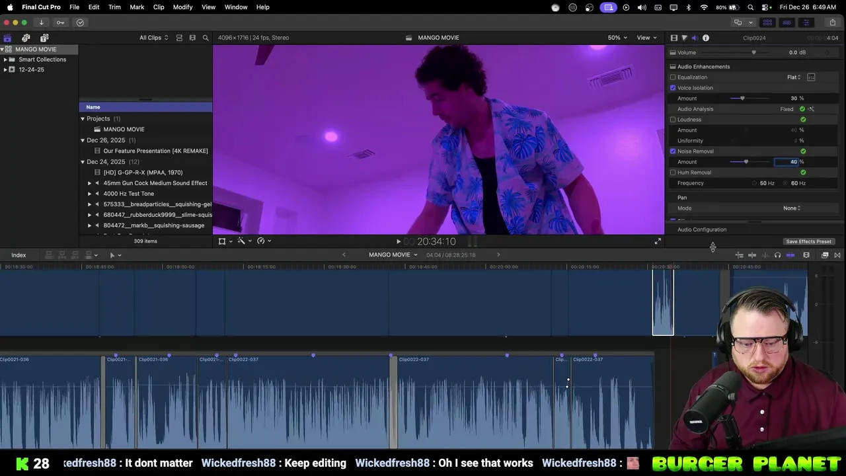Image resolution: width=846 pixels, height=476 pixels.
Task: Uncheck the Noise Removal checkbox
Action: (673, 151)
